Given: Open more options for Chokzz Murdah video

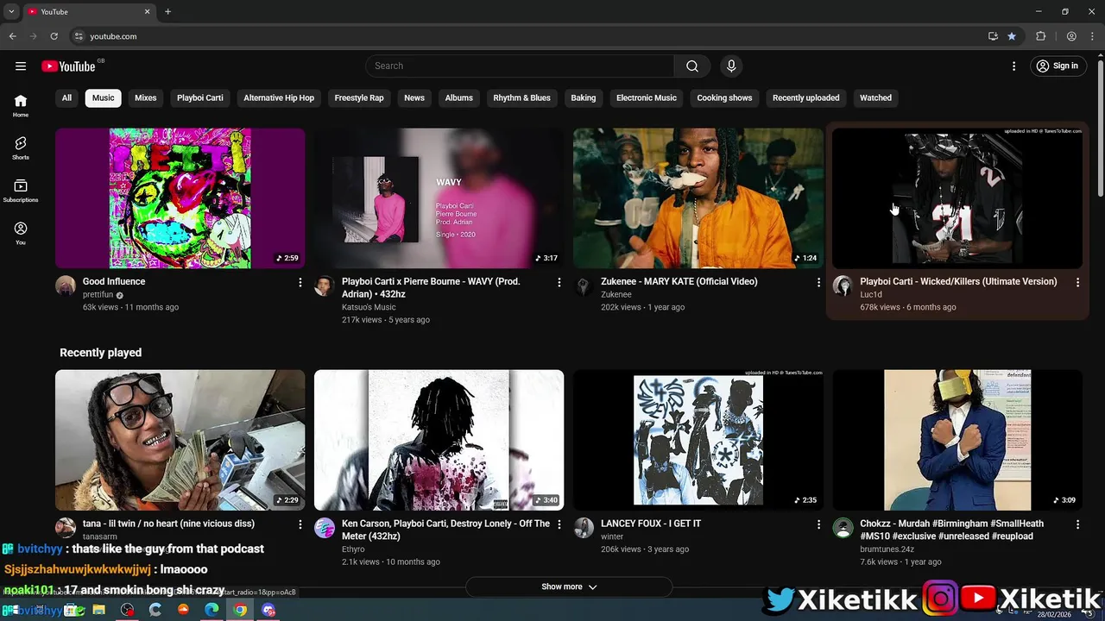Looking at the screenshot, I should click(x=1077, y=524).
